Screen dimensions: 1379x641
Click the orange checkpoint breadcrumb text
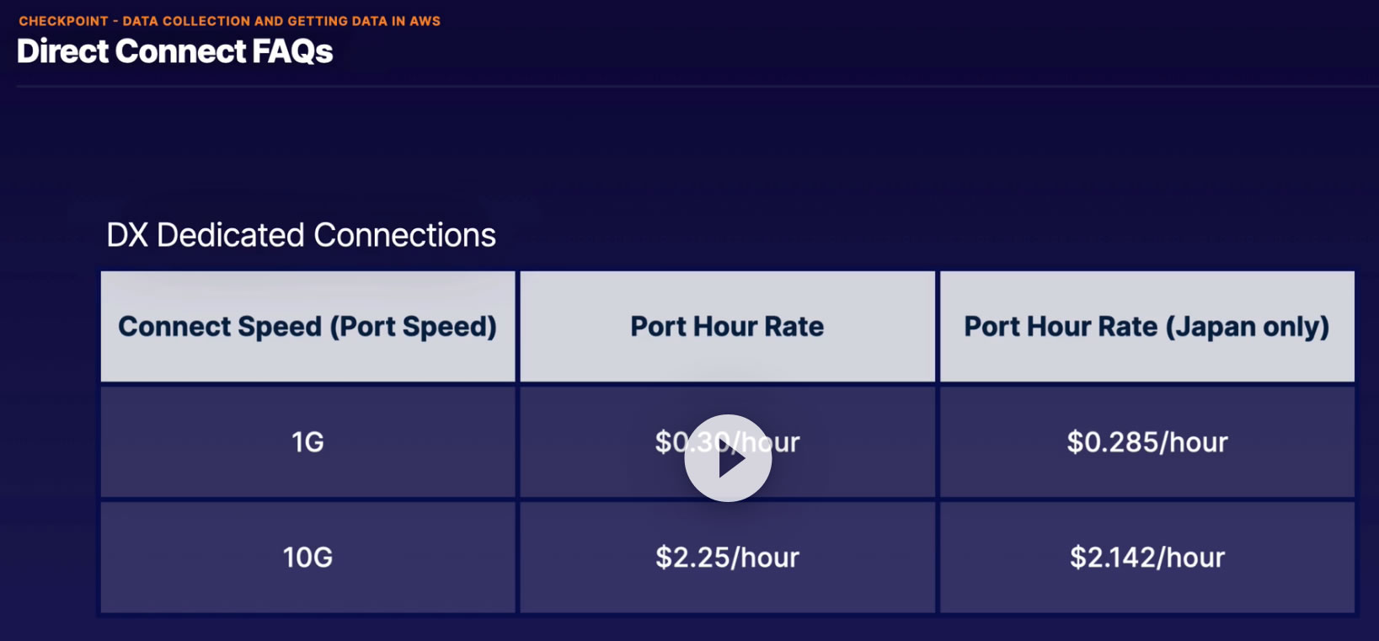229,21
